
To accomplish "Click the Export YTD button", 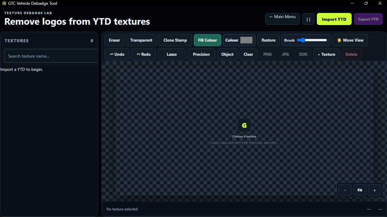I will pos(368,19).
